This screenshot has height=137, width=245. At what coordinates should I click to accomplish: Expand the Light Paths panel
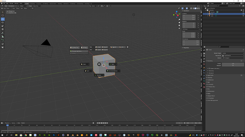point(210,75)
